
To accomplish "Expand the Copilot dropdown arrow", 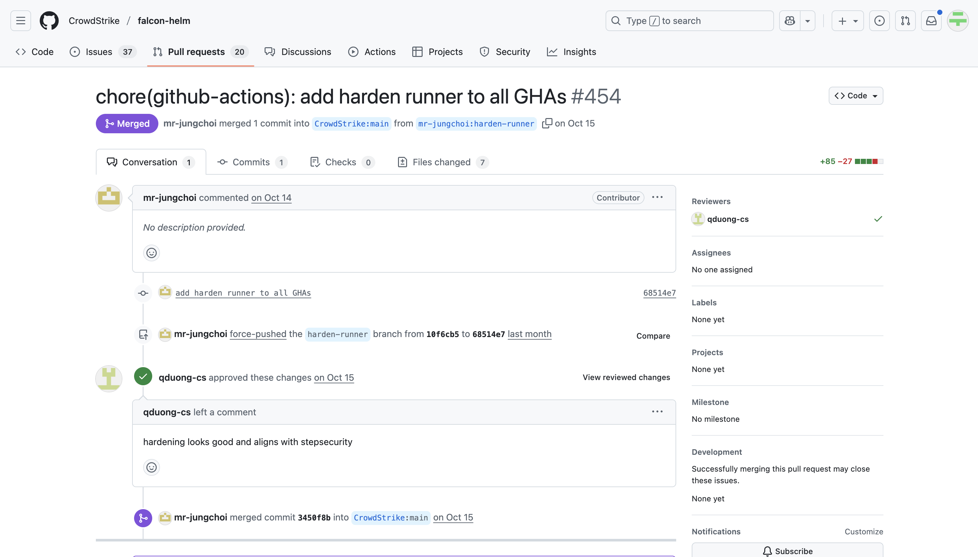I will coord(807,21).
